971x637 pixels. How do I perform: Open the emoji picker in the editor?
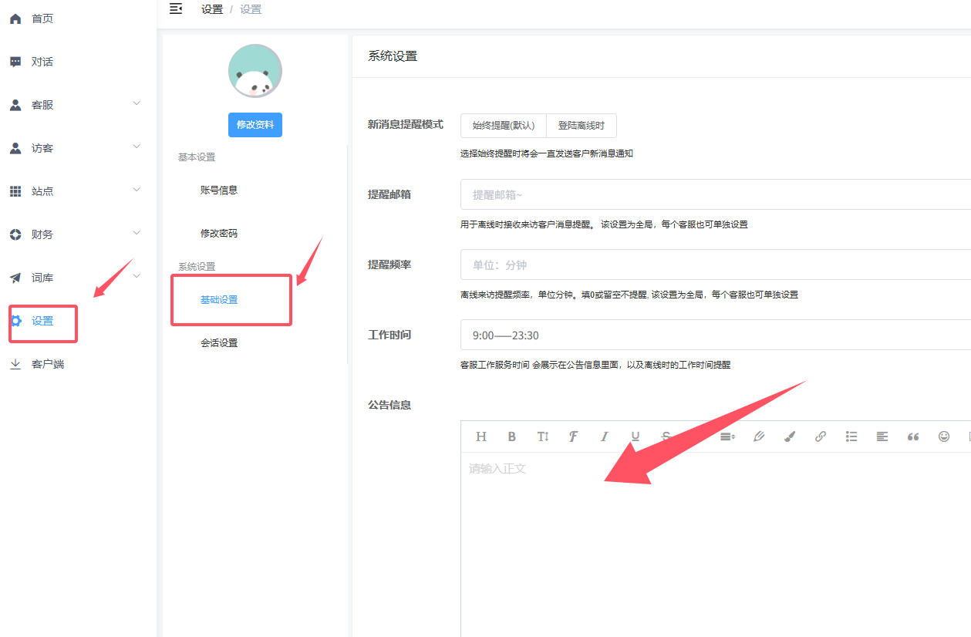tap(942, 436)
